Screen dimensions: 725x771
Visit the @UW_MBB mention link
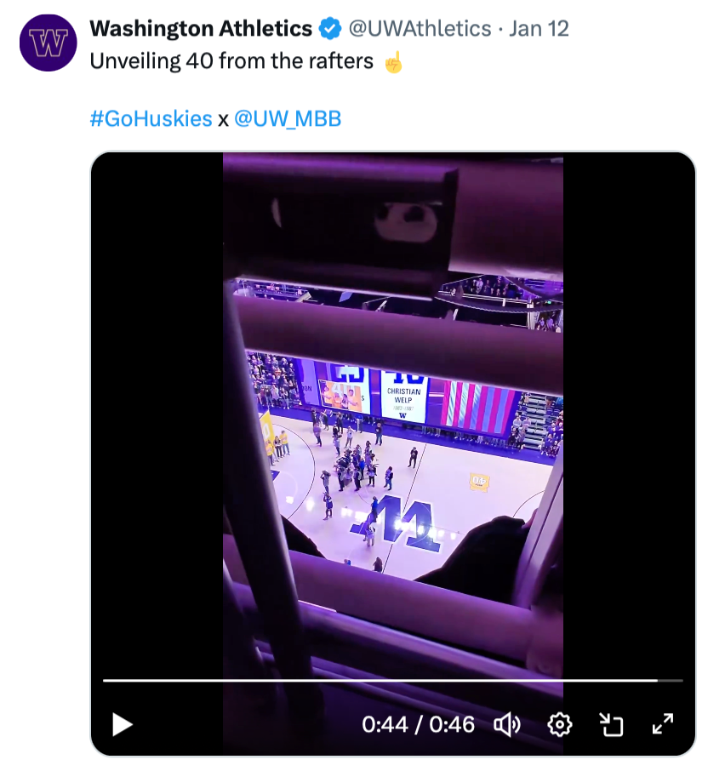coord(288,118)
